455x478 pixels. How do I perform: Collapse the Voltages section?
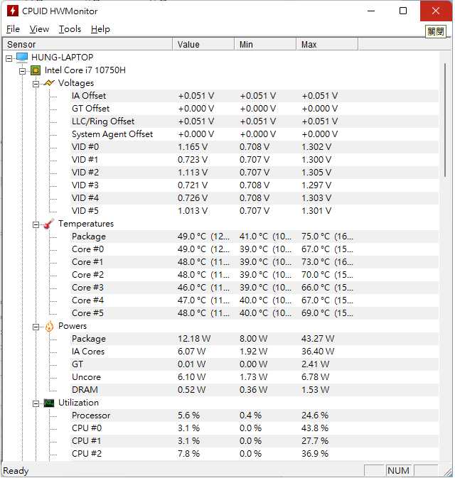click(36, 84)
